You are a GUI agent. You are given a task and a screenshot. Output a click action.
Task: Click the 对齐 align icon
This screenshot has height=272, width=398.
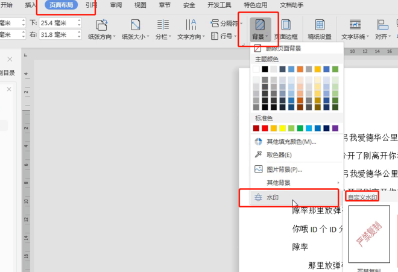(x=382, y=25)
